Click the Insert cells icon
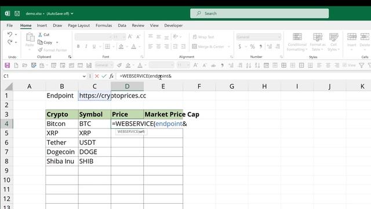 (352, 37)
